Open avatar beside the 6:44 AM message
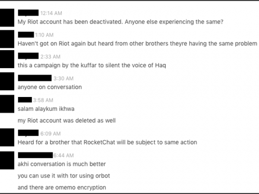The image size is (259, 194). click(x=7, y=160)
